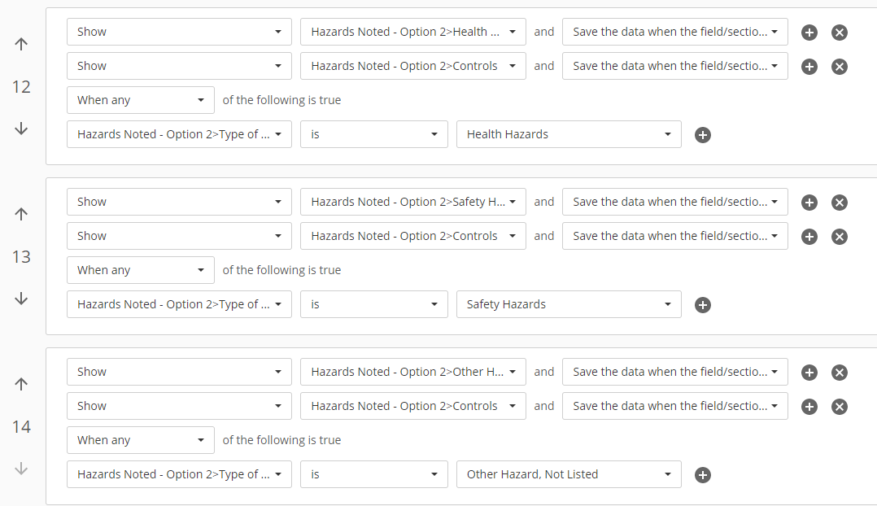The width and height of the screenshot is (877, 506).
Task: Open rule 14 first Show action dropdown
Action: coord(179,372)
